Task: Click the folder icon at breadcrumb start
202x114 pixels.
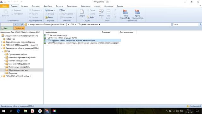Action: 26,24
